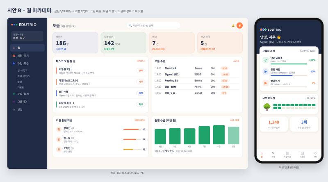The width and height of the screenshot is (328, 182).
Task: Open 설정 from the sidebar gear icon
Action: point(14,109)
